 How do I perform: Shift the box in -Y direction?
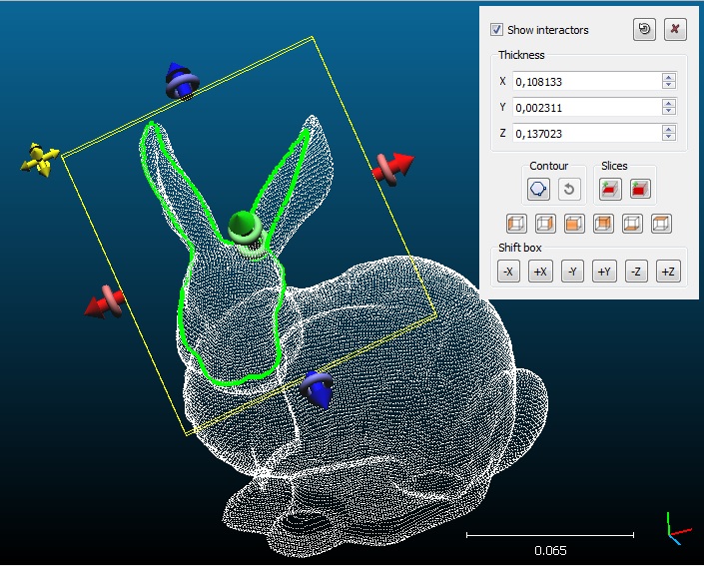pos(572,272)
